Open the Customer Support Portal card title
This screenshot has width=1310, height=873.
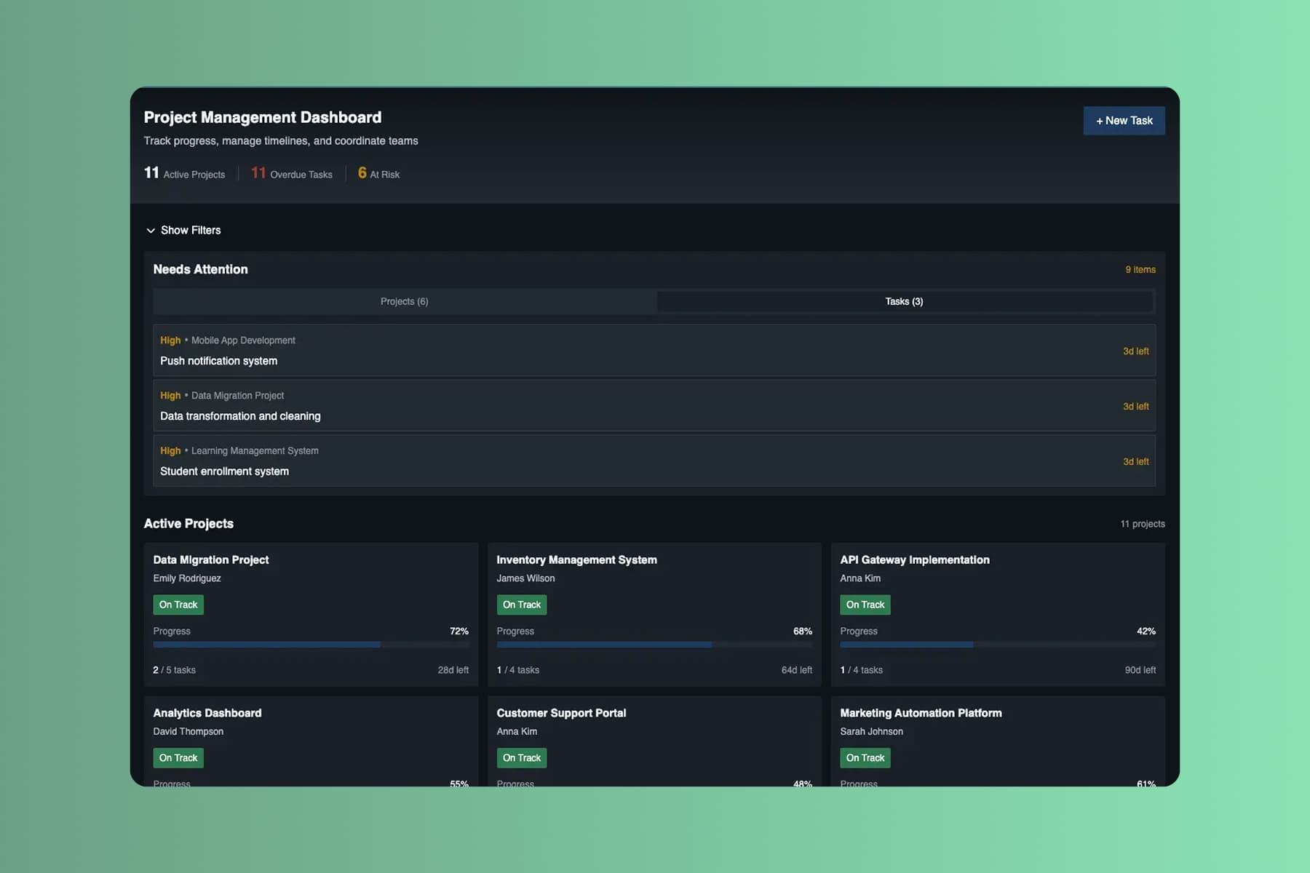[x=561, y=713]
